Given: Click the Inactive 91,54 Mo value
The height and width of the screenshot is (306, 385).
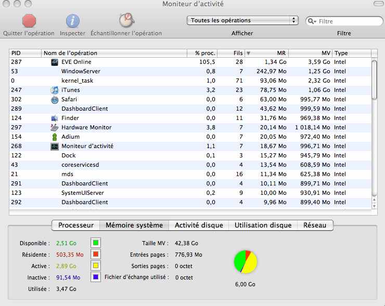Looking at the screenshot, I should coord(68,277).
